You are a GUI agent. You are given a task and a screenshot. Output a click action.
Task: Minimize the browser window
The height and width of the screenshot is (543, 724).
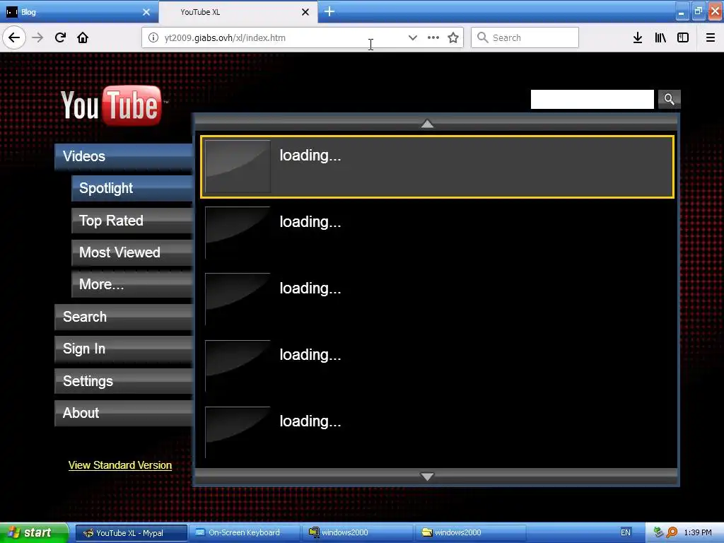coord(681,11)
